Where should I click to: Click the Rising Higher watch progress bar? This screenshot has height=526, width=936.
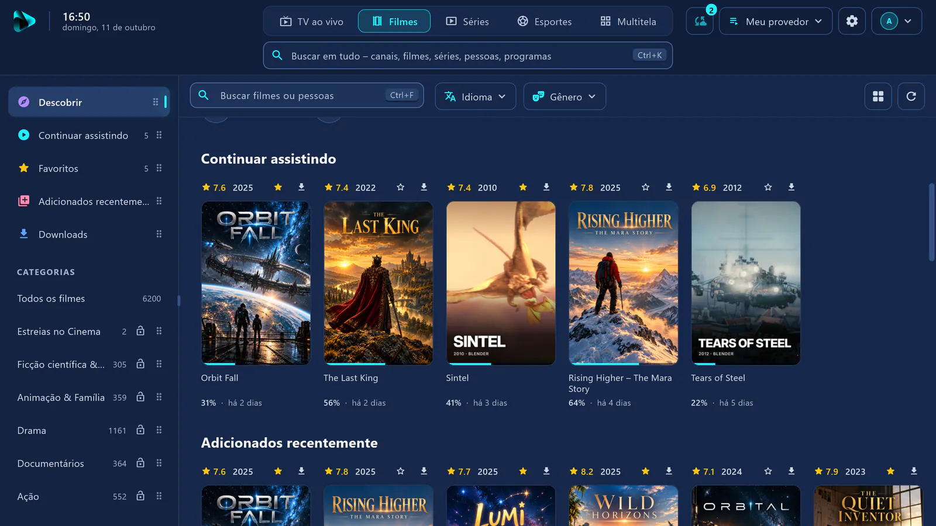pyautogui.click(x=624, y=364)
